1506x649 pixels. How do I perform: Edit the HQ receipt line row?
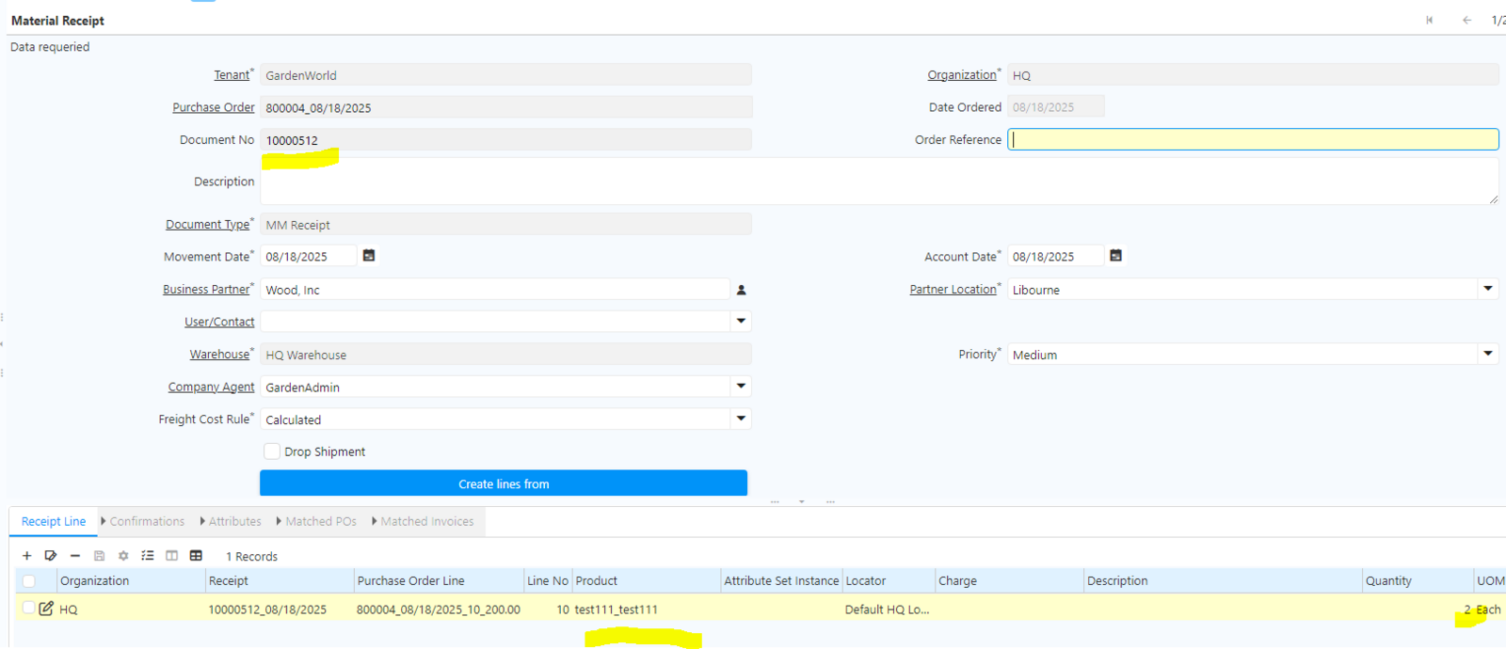[46, 609]
